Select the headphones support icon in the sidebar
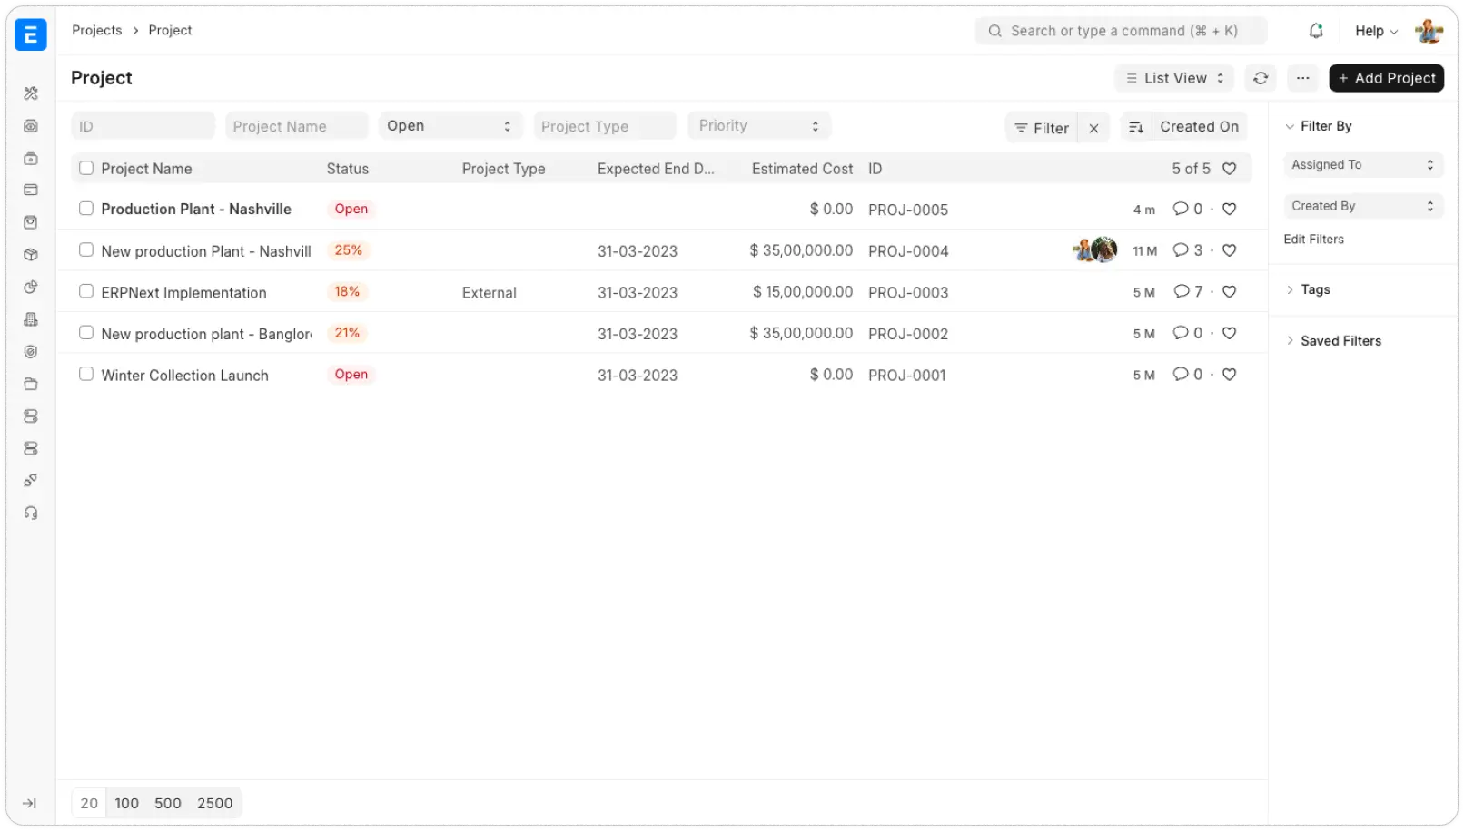Viewport: 1464px width, 831px height. point(31,513)
